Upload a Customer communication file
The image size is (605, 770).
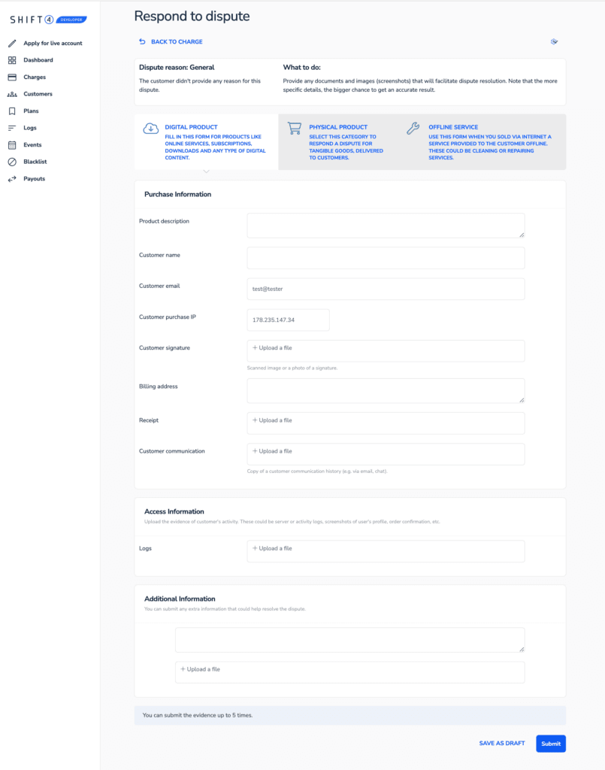coord(386,454)
